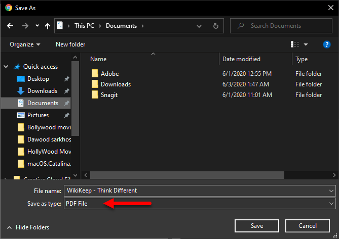Sort by Type column header
The image size is (339, 239).
[302, 59]
